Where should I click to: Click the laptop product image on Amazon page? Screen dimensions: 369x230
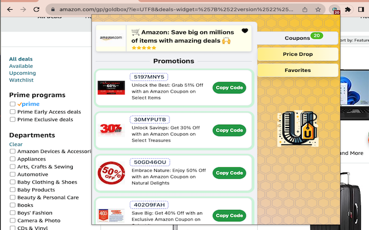pyautogui.click(x=355, y=94)
